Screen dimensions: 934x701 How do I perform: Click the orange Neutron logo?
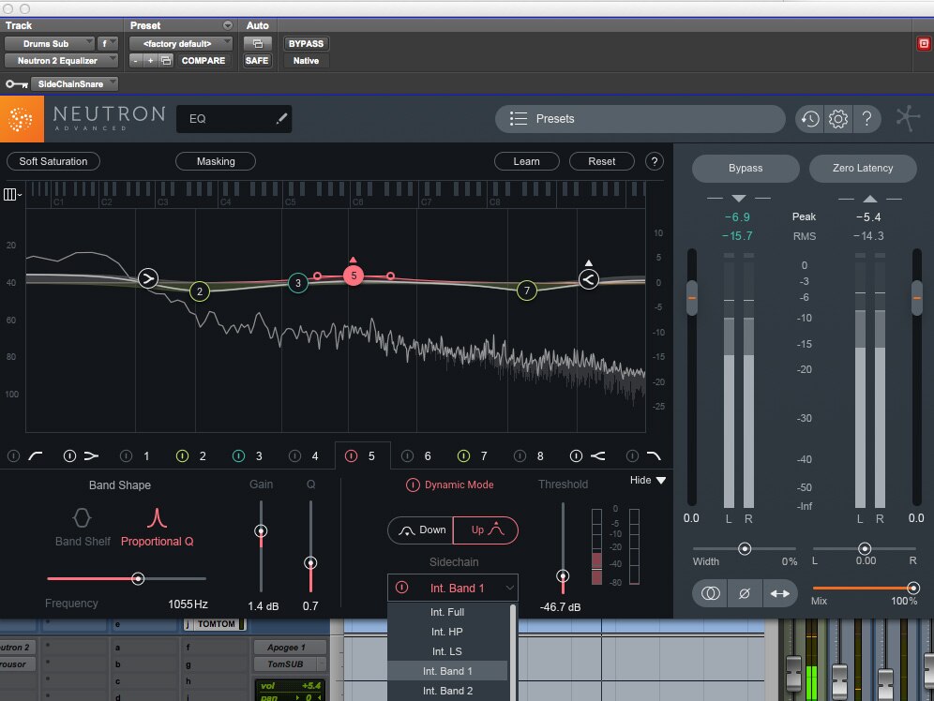click(22, 119)
